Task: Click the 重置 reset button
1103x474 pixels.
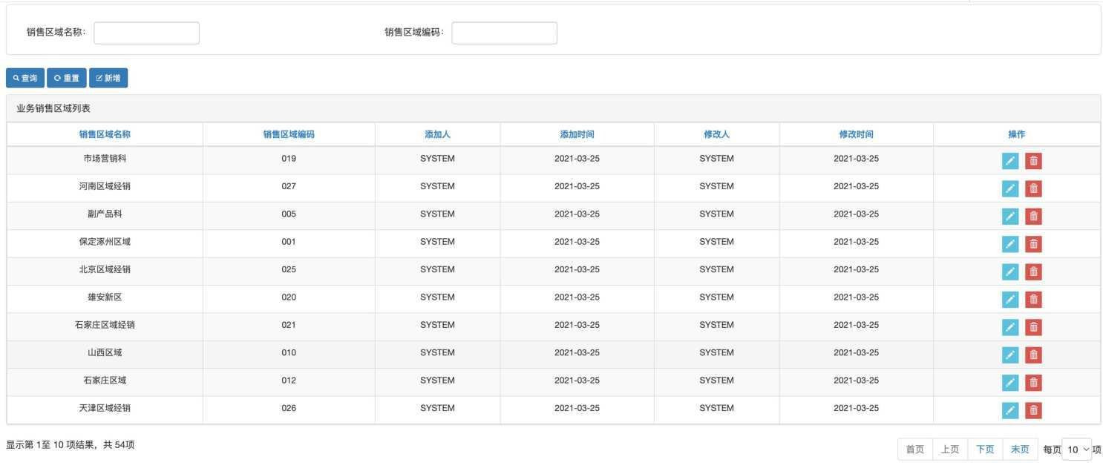Action: click(67, 78)
